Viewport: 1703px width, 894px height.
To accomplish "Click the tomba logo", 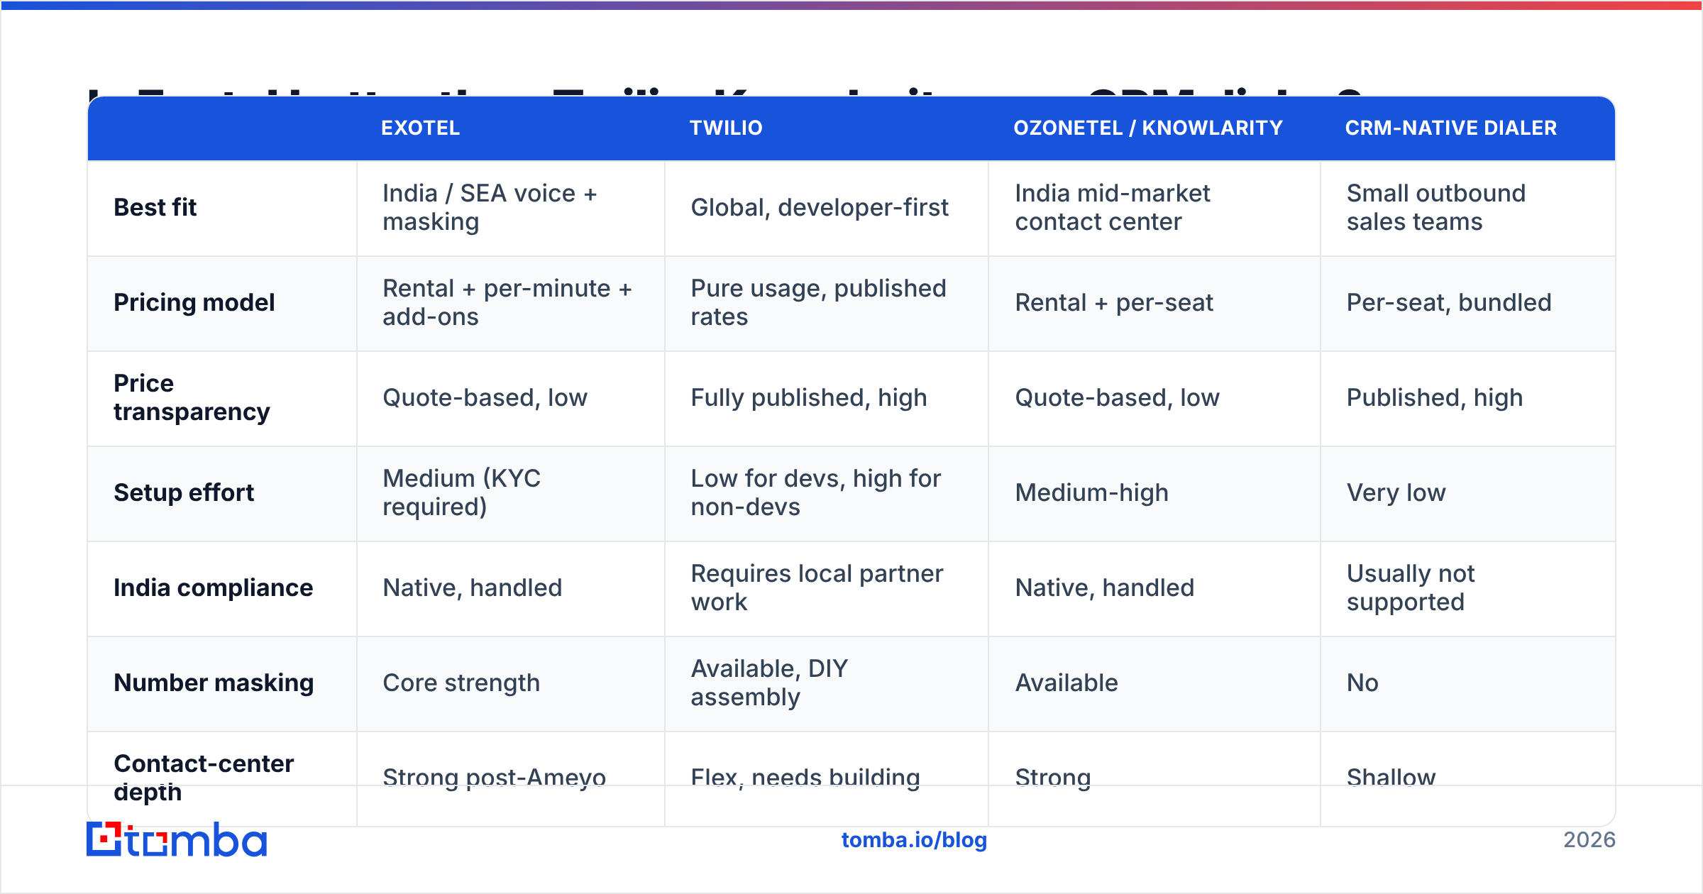I will pos(177,839).
